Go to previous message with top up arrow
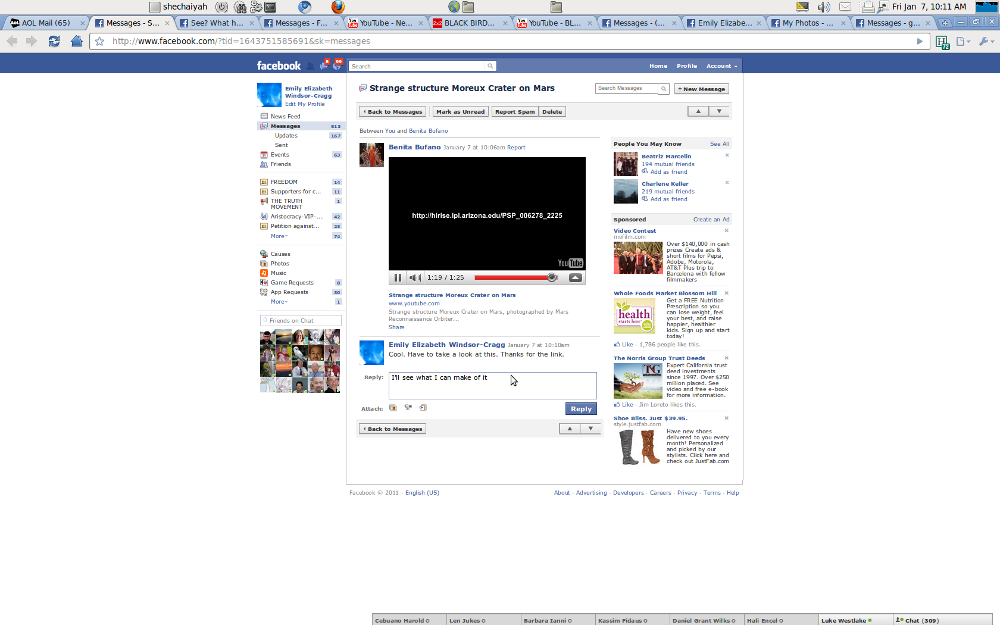This screenshot has height=625, width=1000. pos(698,111)
